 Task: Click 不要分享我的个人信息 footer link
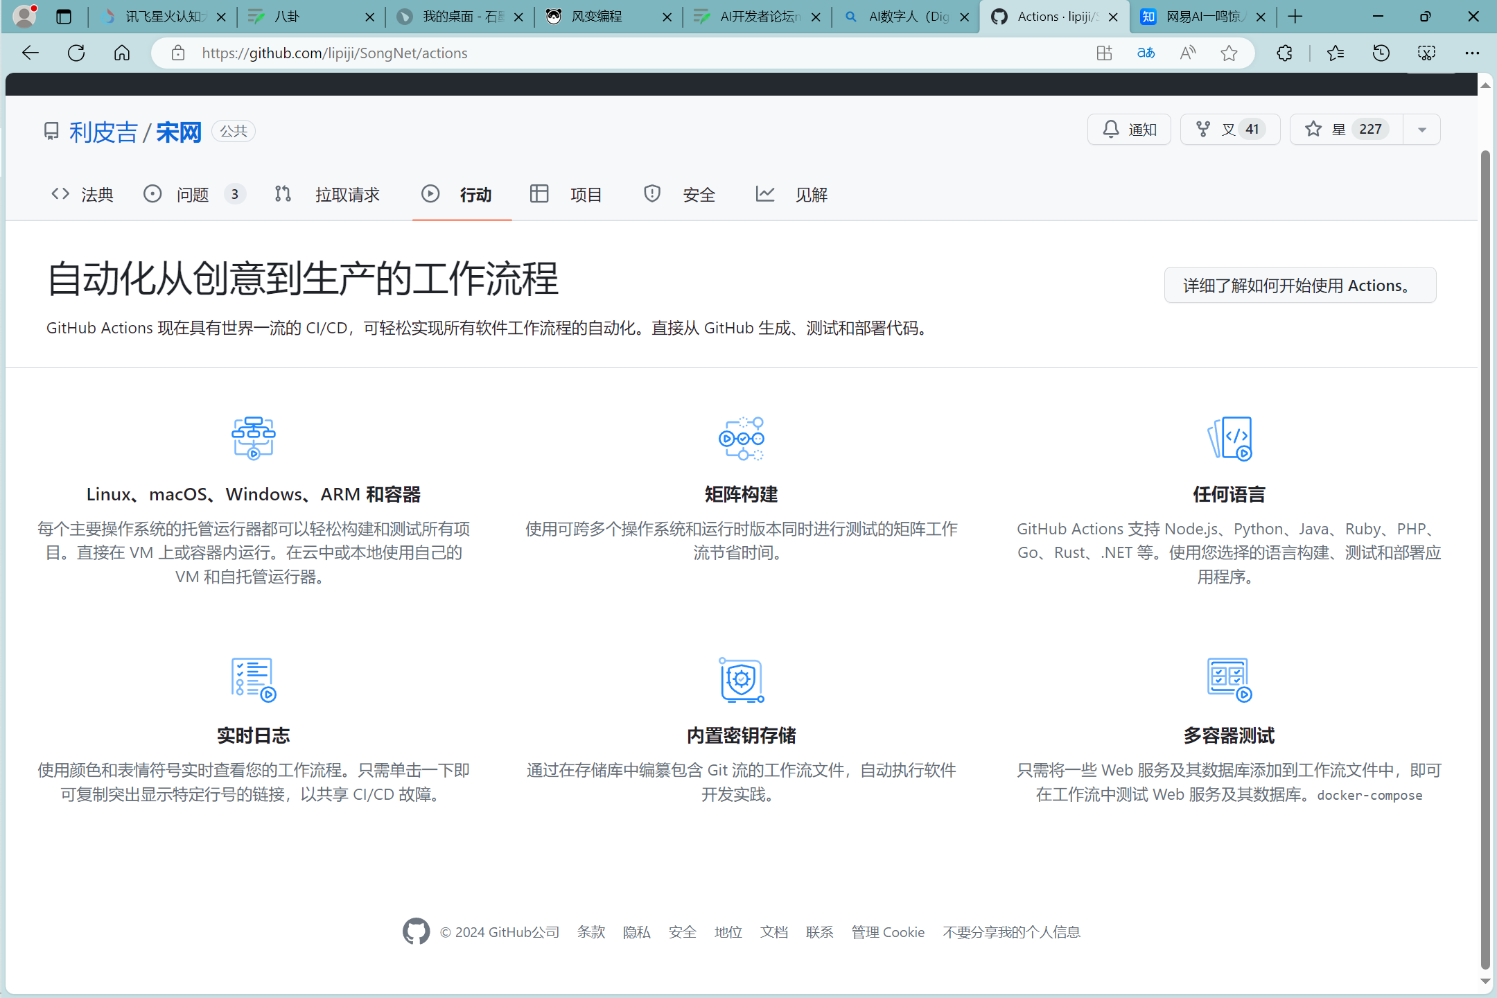tap(1012, 932)
